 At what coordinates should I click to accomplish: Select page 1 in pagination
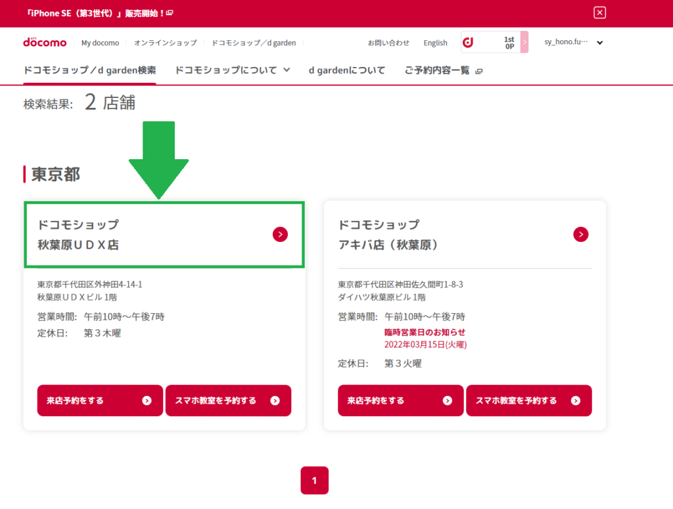click(x=315, y=480)
